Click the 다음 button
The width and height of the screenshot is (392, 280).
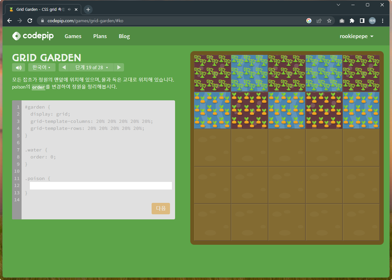pyautogui.click(x=161, y=209)
